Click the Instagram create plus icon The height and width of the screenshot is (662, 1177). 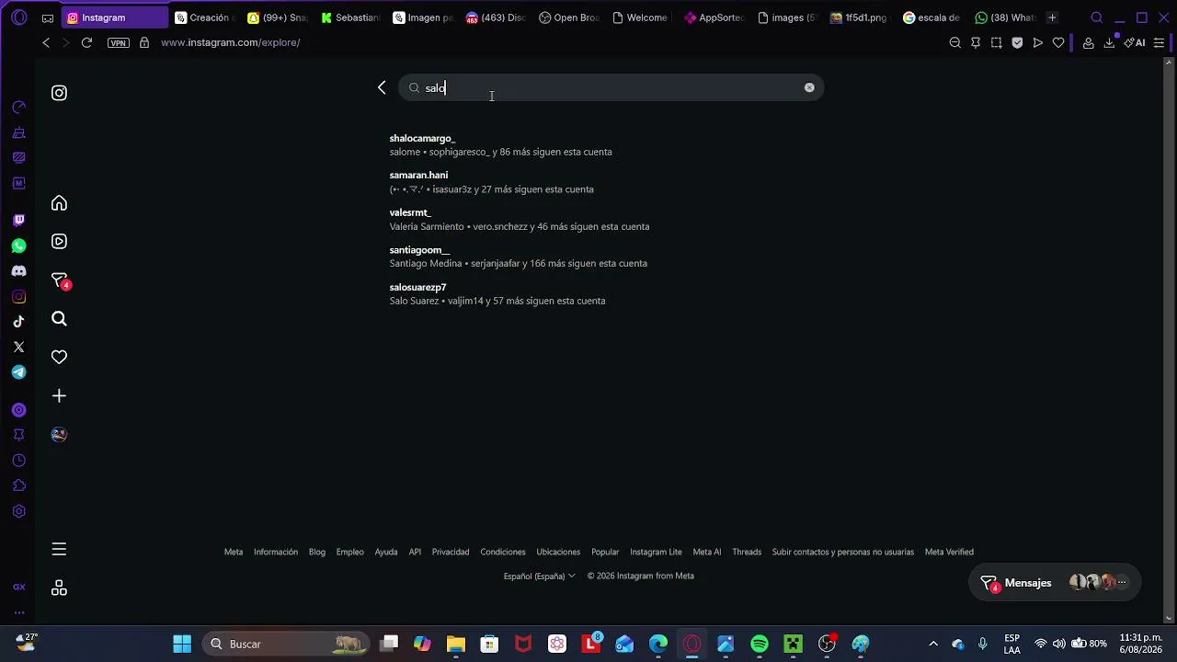59,396
